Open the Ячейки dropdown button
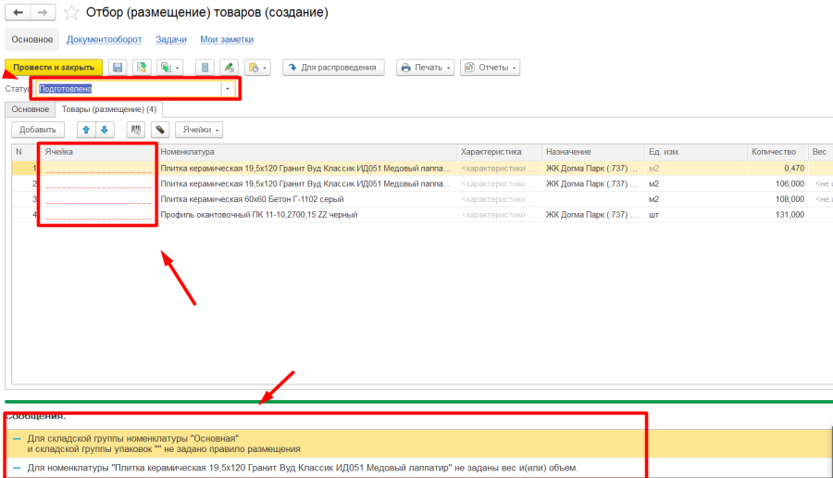This screenshot has height=478, width=833. point(200,130)
